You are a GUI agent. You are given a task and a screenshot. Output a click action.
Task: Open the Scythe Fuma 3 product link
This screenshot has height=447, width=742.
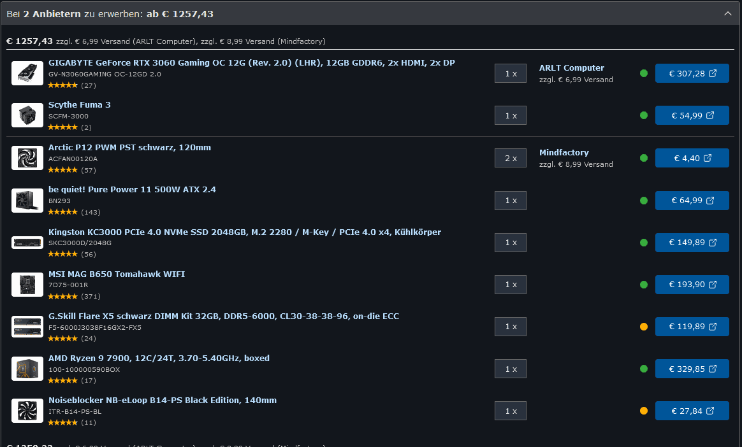pos(80,105)
